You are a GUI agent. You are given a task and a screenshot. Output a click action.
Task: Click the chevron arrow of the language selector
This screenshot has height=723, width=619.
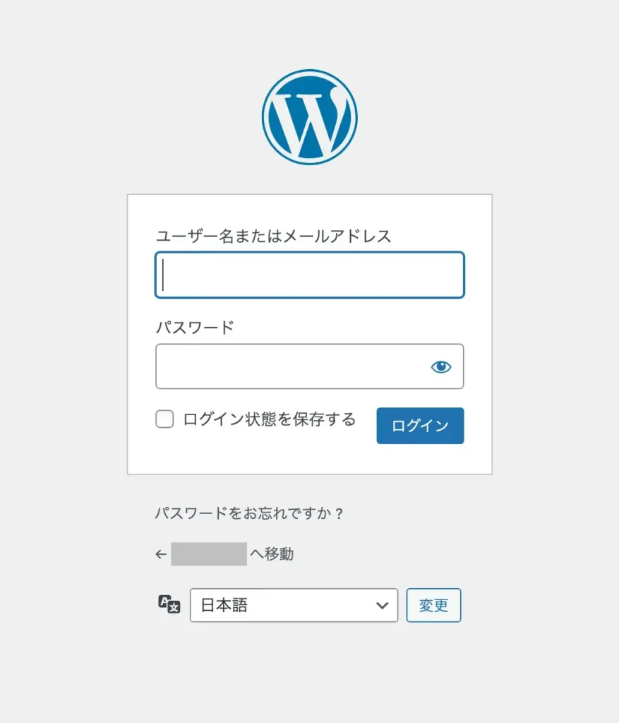click(382, 605)
